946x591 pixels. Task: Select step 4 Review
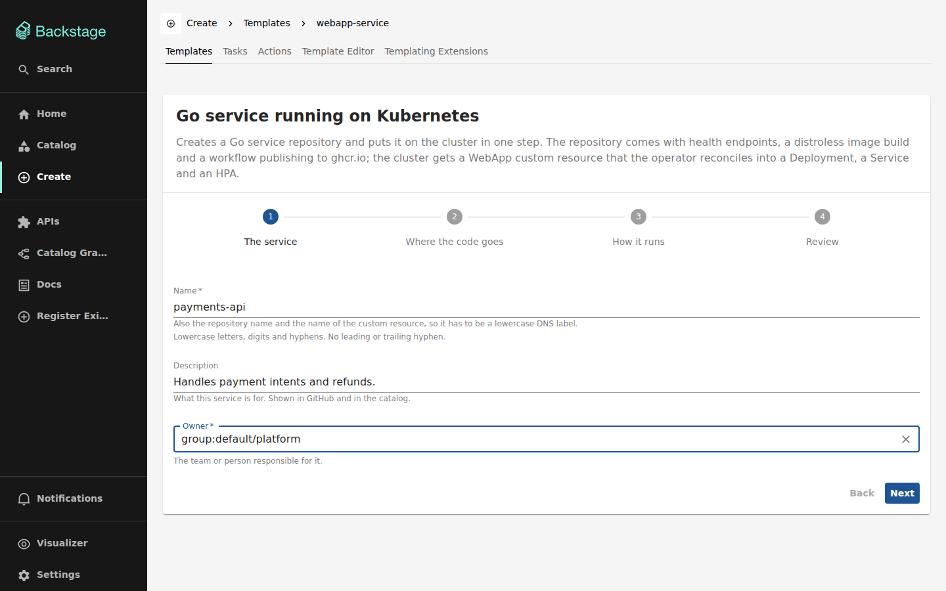822,228
